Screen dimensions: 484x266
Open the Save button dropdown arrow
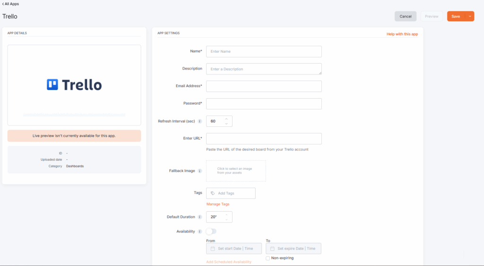470,17
